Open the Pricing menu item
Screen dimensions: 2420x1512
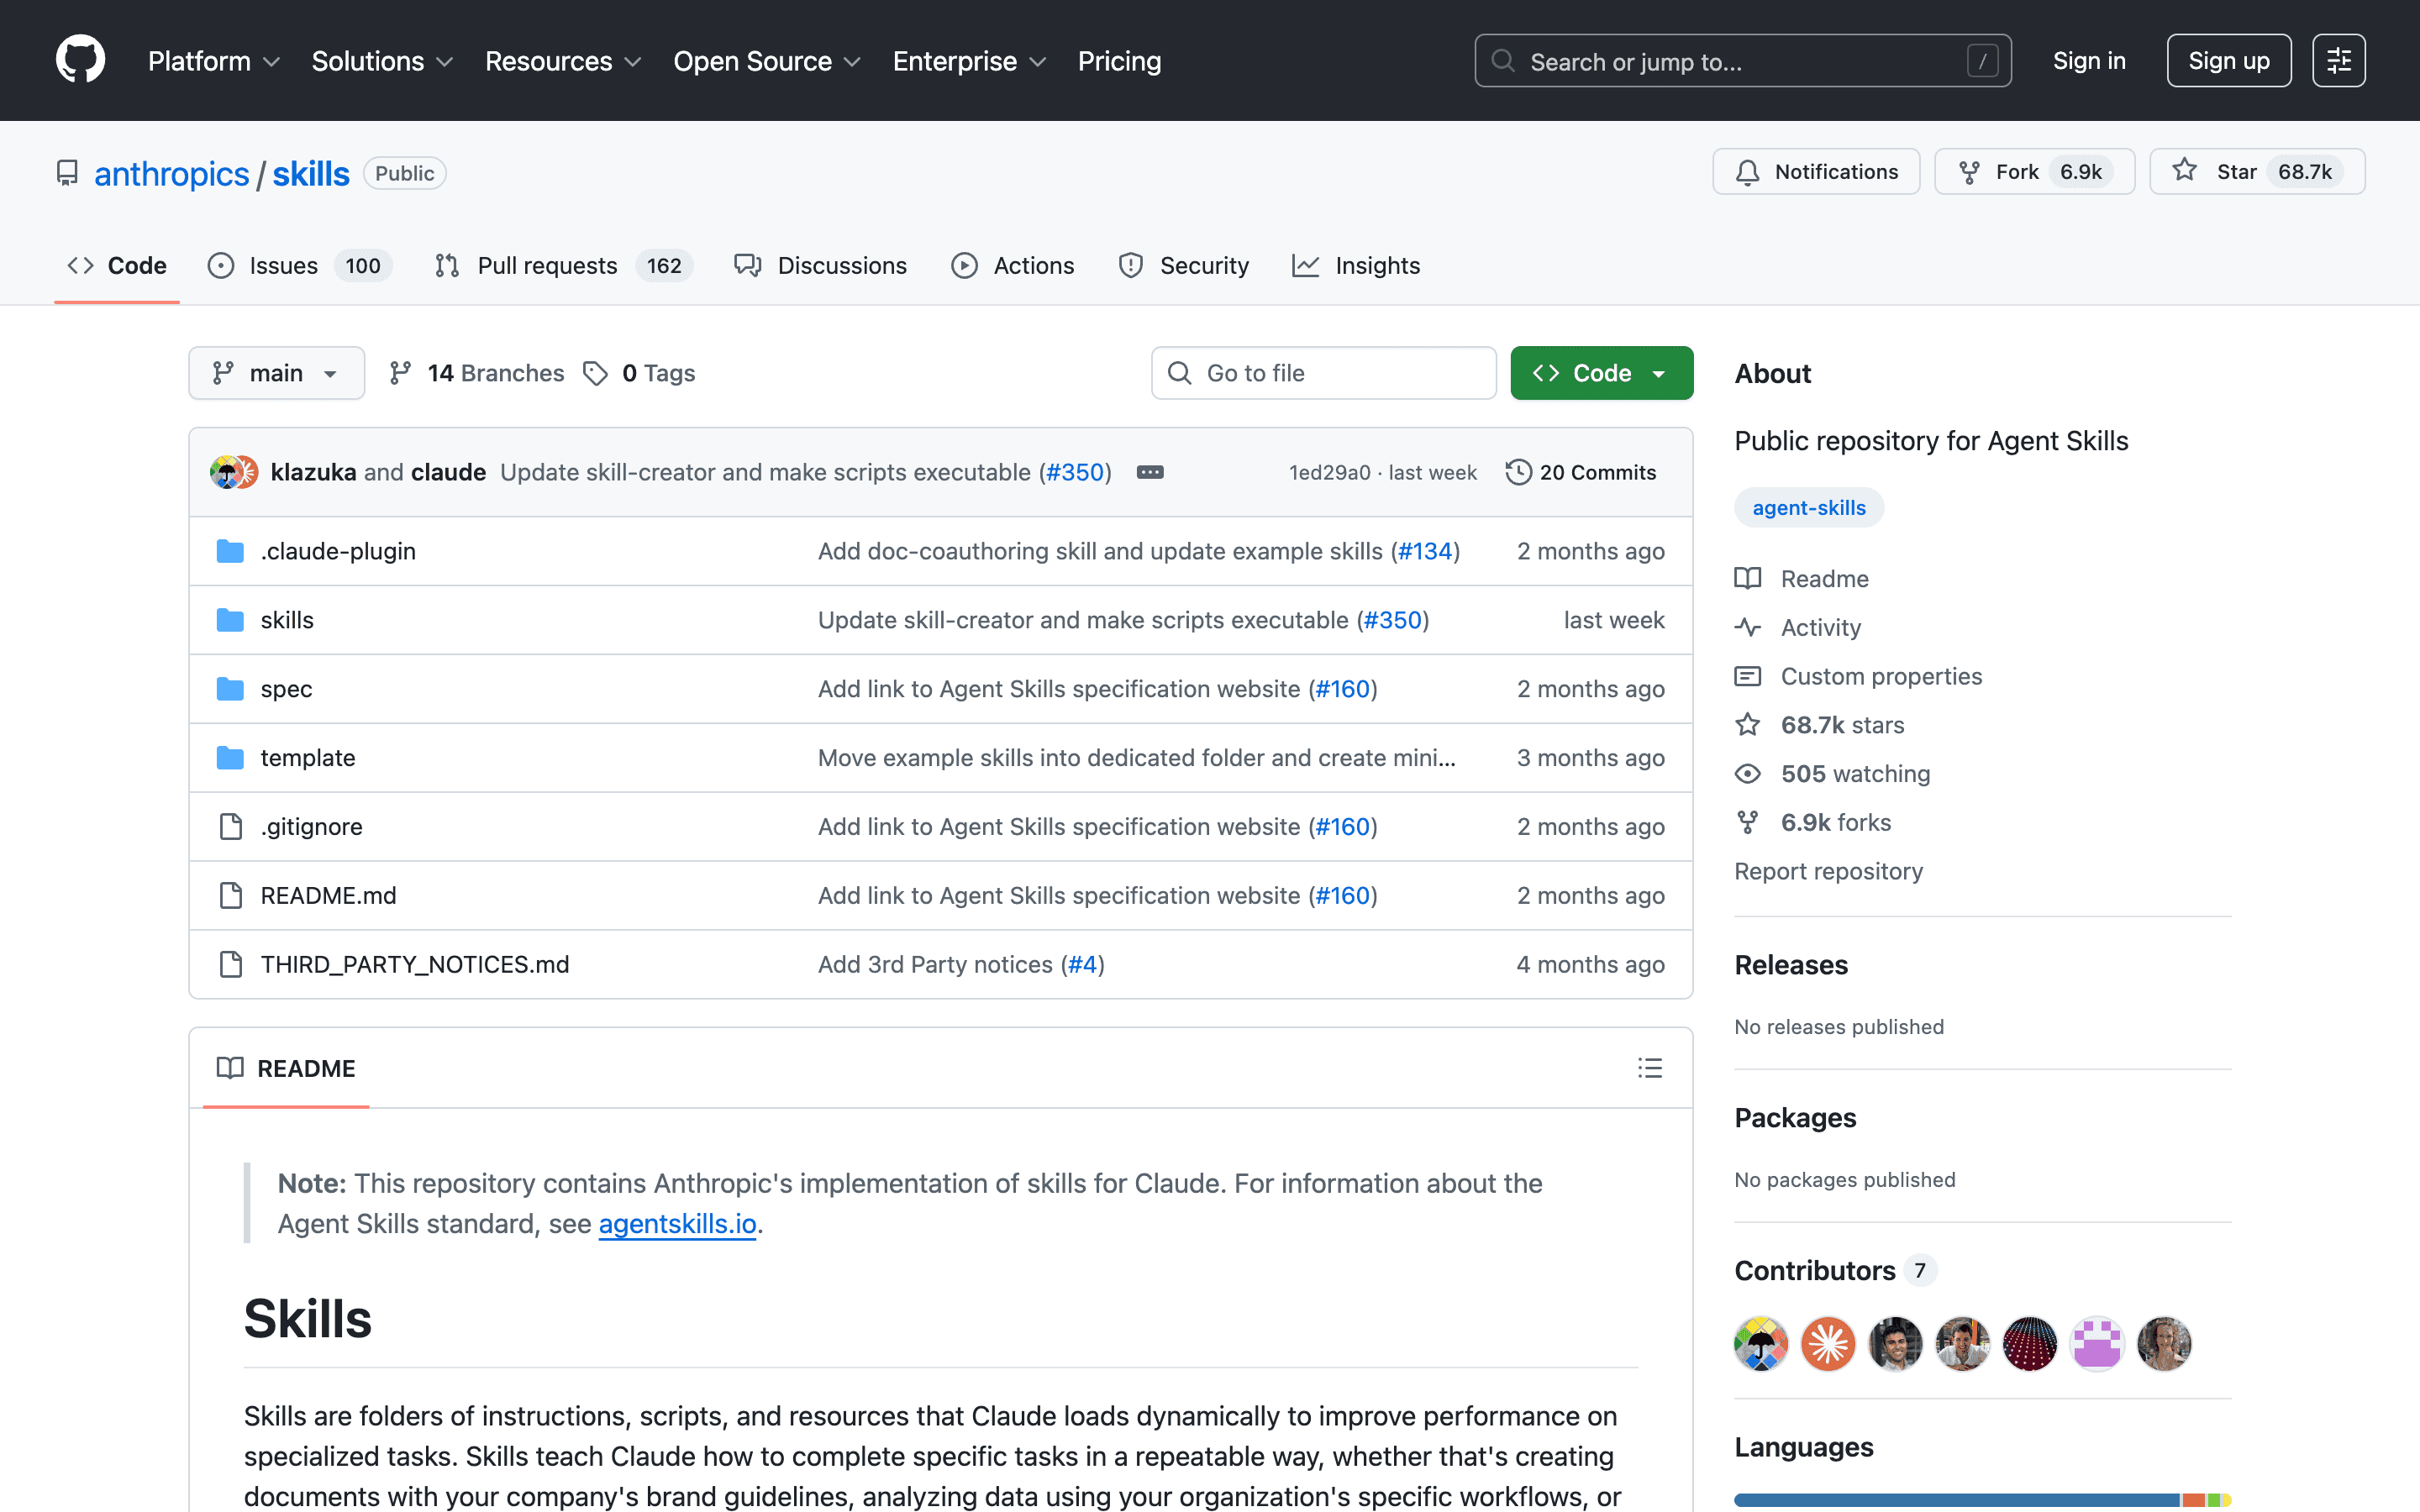pos(1118,60)
